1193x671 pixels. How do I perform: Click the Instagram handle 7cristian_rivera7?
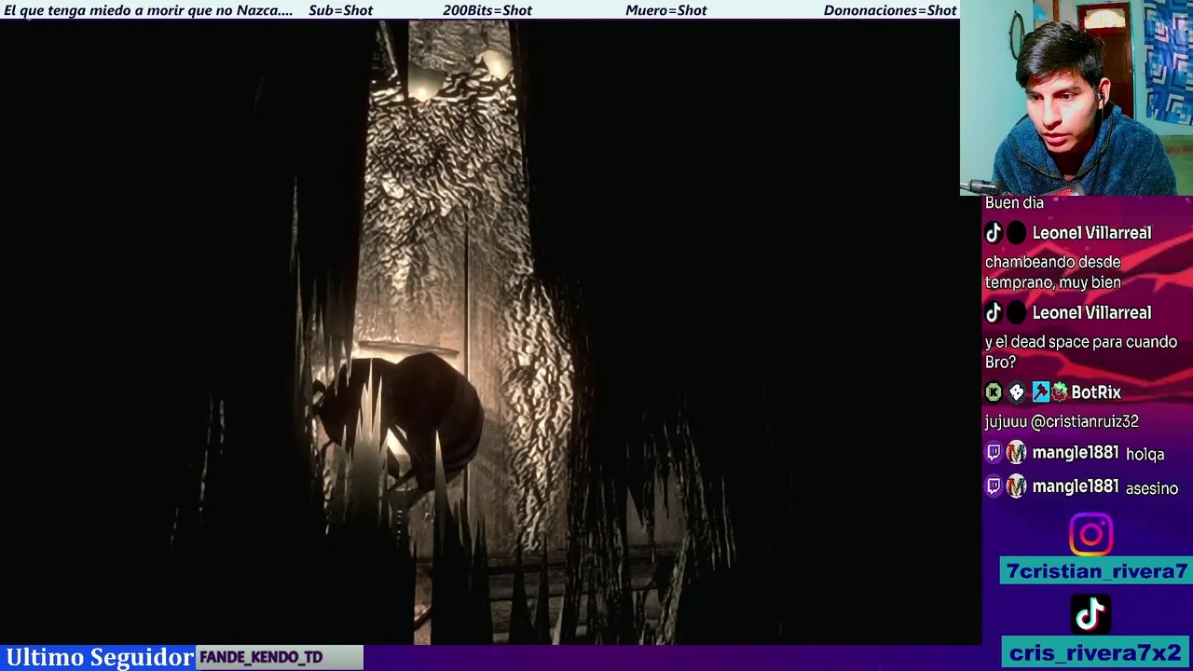click(x=1096, y=571)
